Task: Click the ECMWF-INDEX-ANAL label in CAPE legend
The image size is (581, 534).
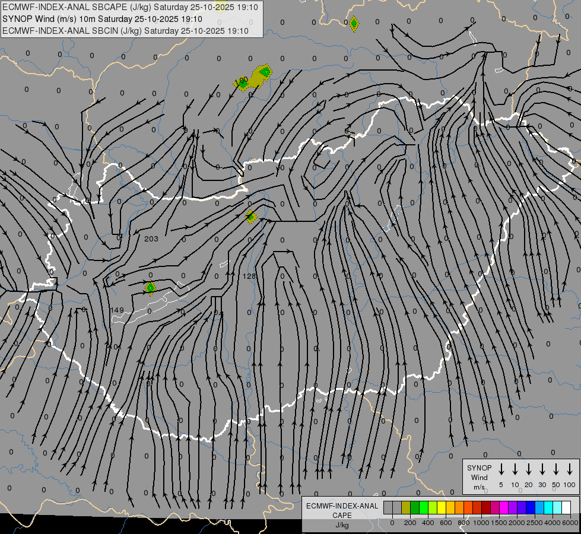Action: point(342,506)
